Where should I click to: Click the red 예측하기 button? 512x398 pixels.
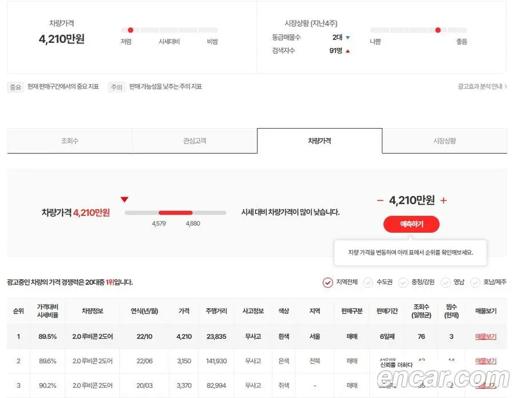pyautogui.click(x=411, y=224)
